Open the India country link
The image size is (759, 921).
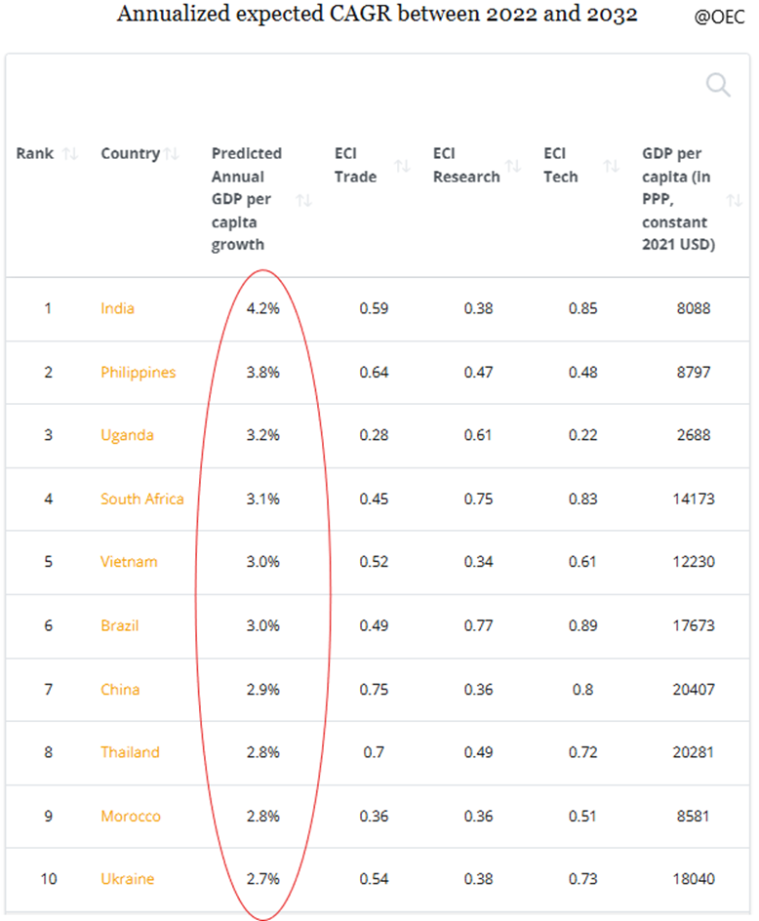[x=117, y=308]
